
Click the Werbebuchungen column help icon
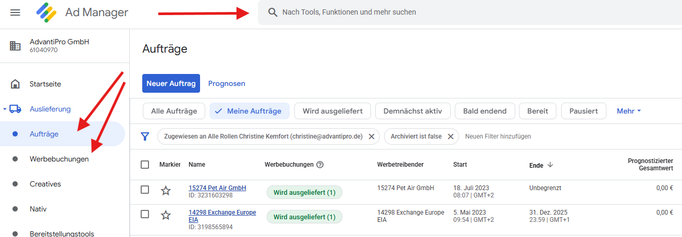pos(320,165)
